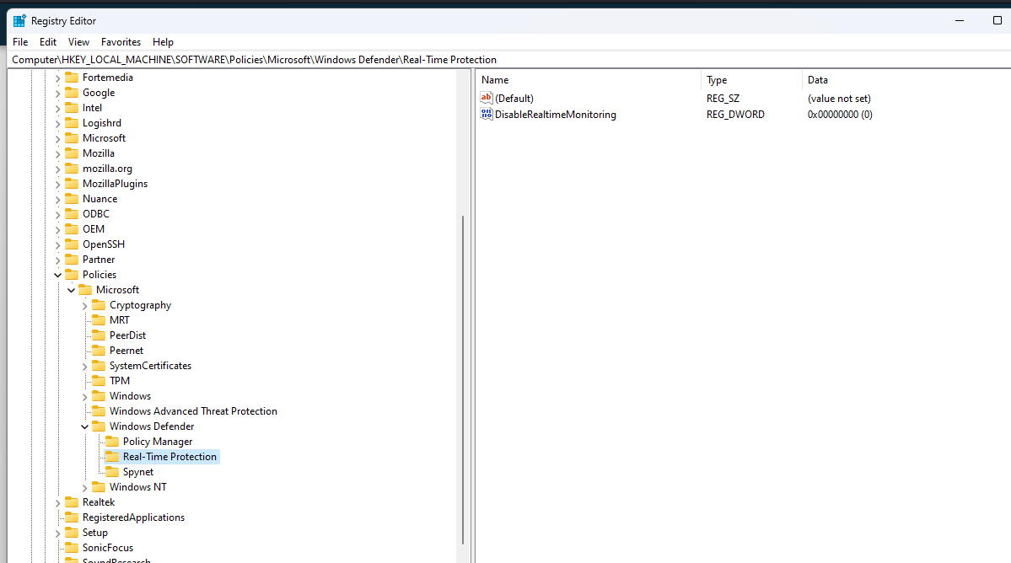Click the tree pane vertical scrollbar
Viewport: 1011px width, 563px height.
[x=463, y=380]
